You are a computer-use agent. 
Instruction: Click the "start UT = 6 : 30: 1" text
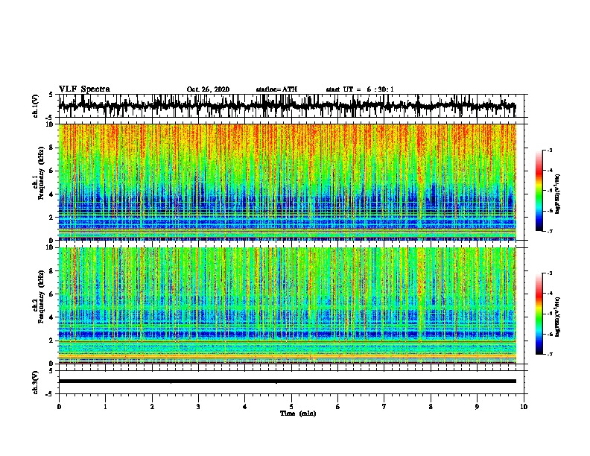pos(360,89)
